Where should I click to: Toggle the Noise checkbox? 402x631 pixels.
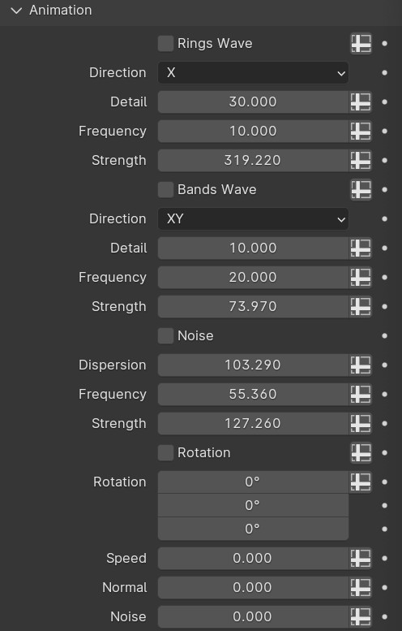click(165, 335)
